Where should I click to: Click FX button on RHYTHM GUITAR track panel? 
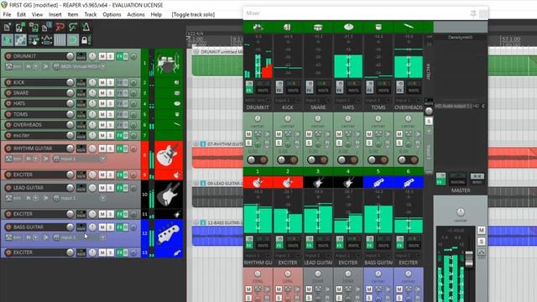pos(119,148)
